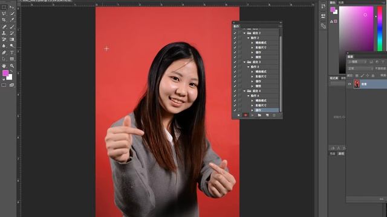Select the Zoom tool
The width and height of the screenshot is (387, 217).
(12, 66)
